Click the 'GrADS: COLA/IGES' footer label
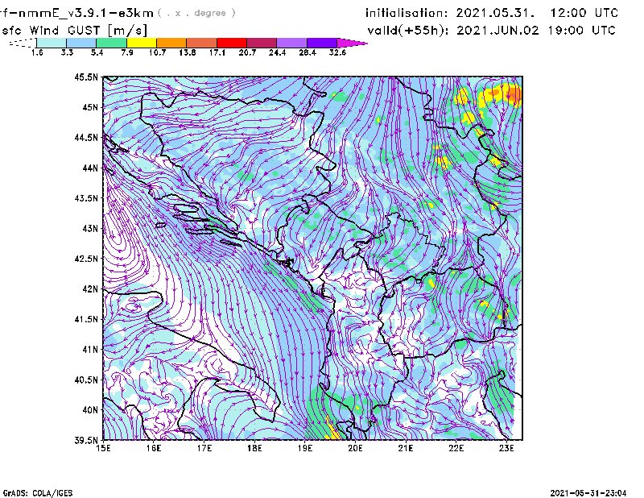The height and width of the screenshot is (498, 644). click(37, 493)
